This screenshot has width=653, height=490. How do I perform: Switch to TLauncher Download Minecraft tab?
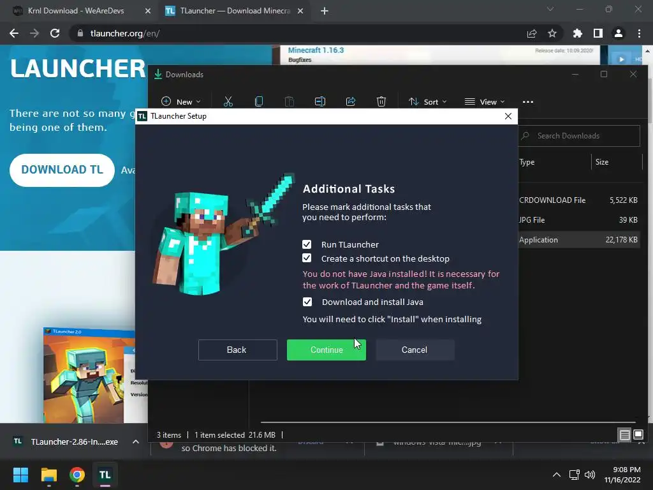[x=235, y=11]
